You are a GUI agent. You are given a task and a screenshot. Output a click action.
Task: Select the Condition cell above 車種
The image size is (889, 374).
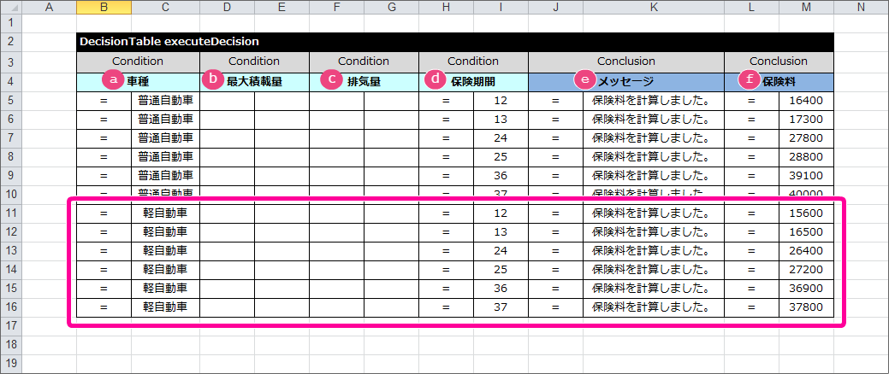tap(139, 61)
